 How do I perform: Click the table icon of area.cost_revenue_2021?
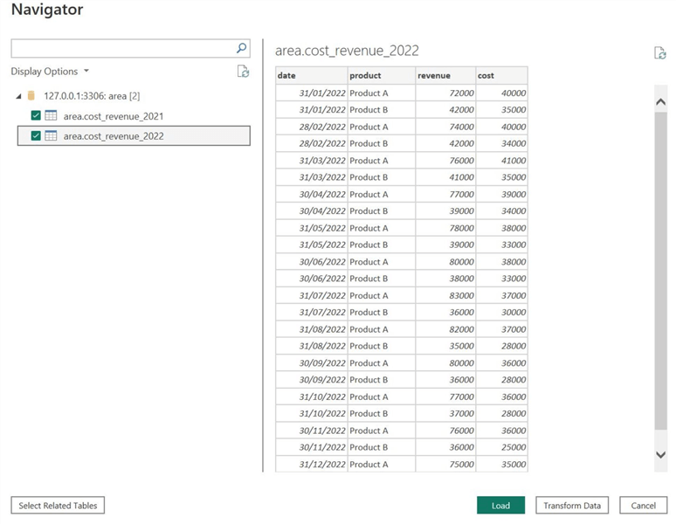click(51, 115)
